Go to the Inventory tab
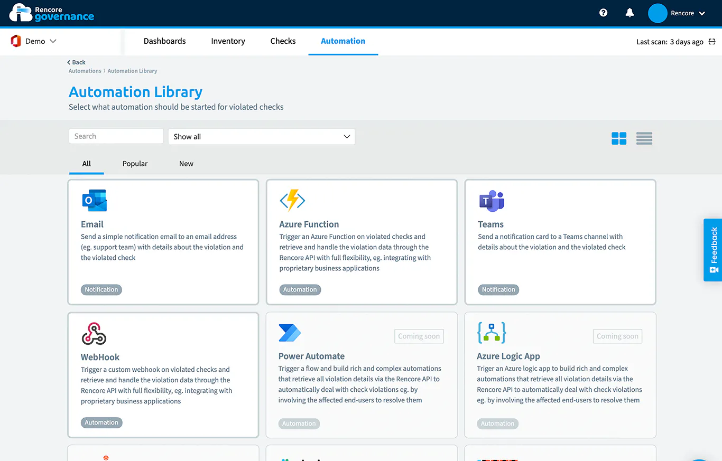This screenshot has width=722, height=461. coord(228,41)
